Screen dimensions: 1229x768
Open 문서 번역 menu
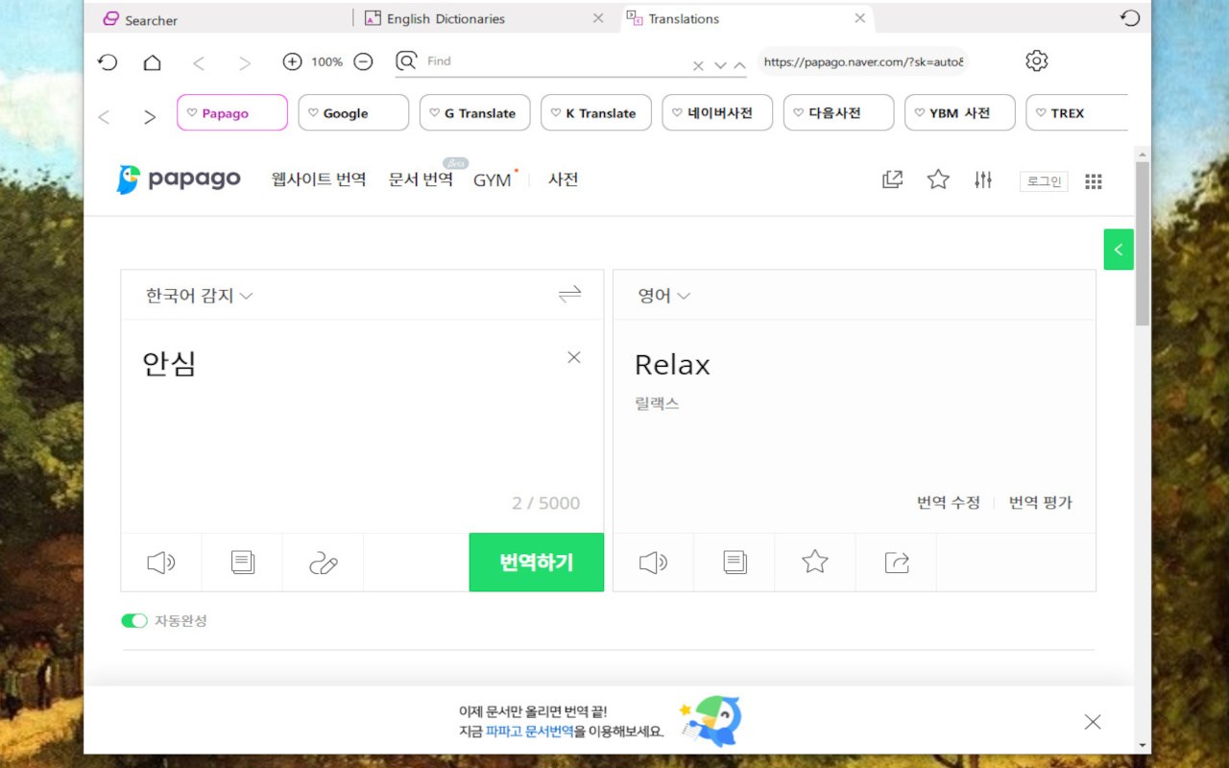click(421, 180)
